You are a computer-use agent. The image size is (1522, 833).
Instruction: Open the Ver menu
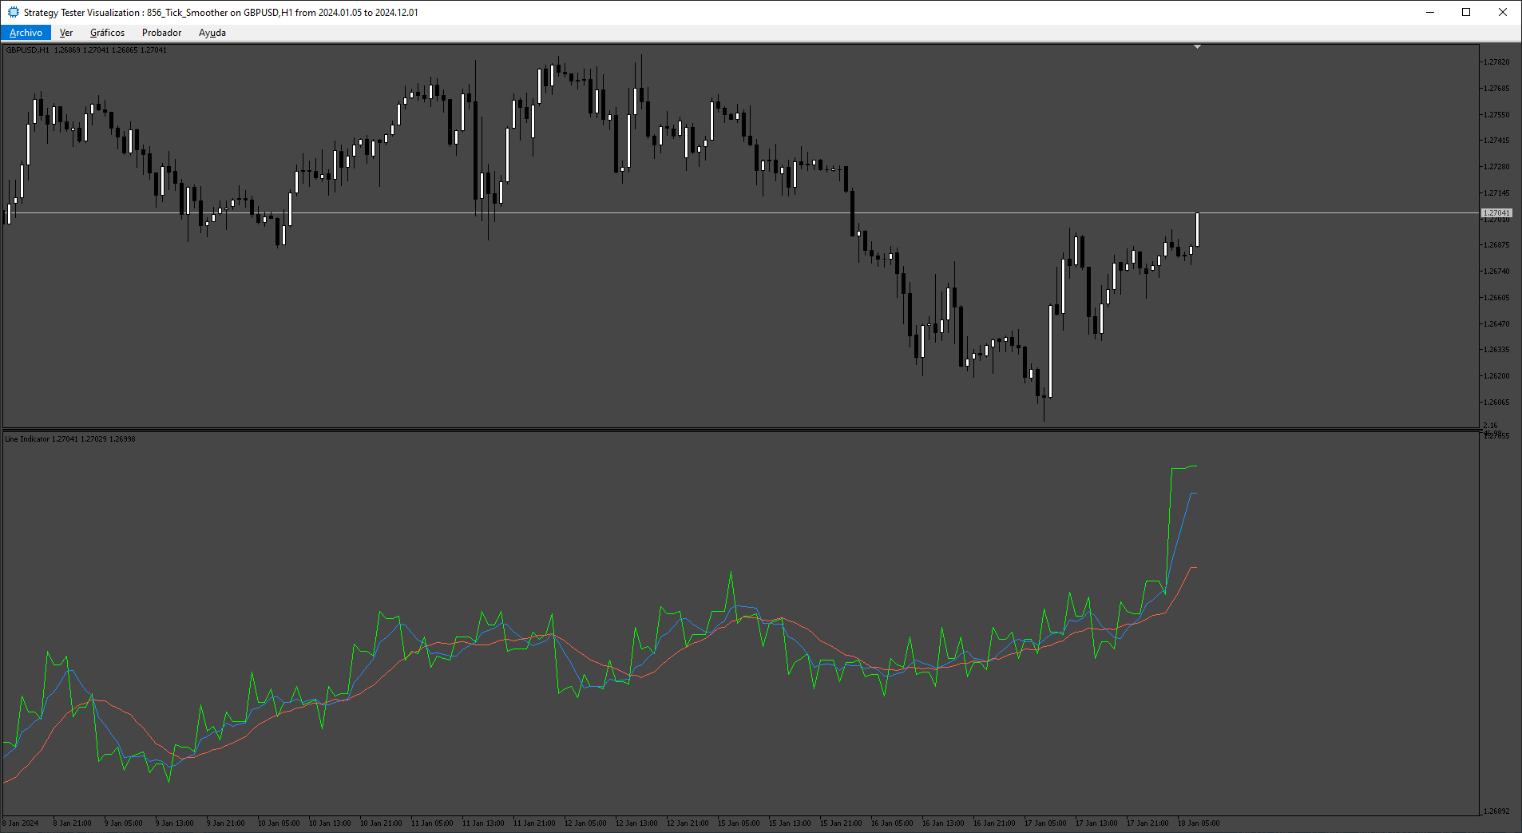coord(66,33)
